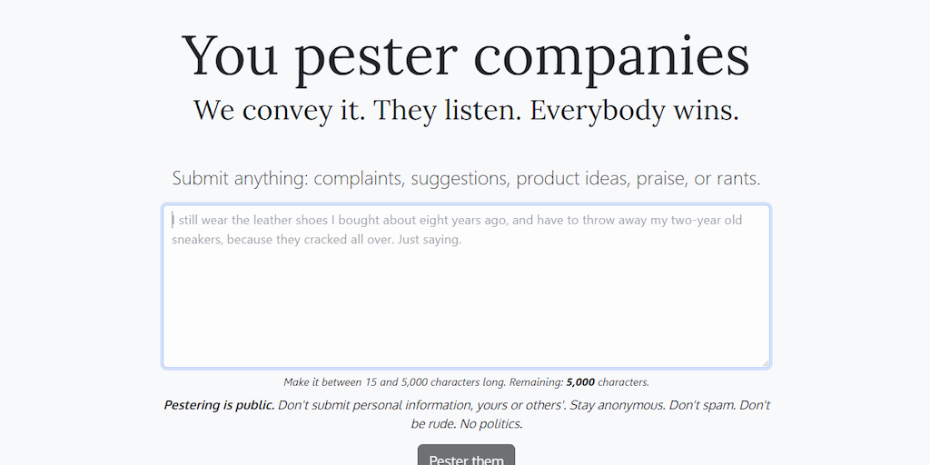This screenshot has width=930, height=465.
Task: Click the 'Everybody wins.' phrase in the subtitle
Action: [634, 111]
